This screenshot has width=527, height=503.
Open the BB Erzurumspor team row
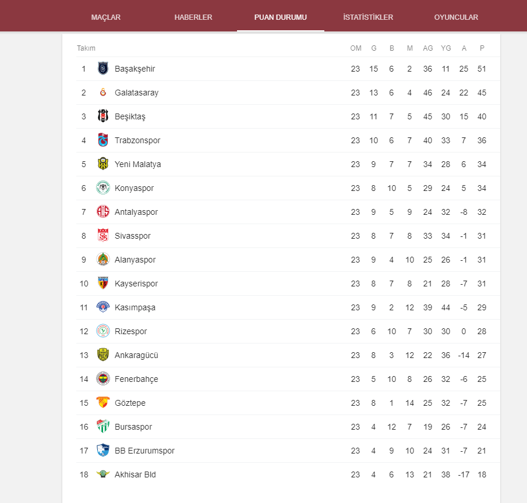pos(288,451)
